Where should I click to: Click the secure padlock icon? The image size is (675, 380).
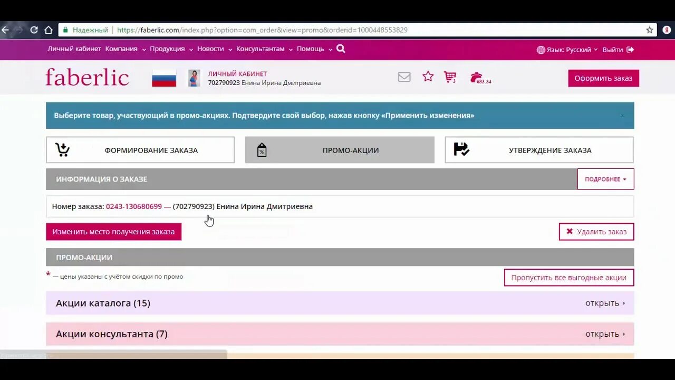[x=65, y=30]
